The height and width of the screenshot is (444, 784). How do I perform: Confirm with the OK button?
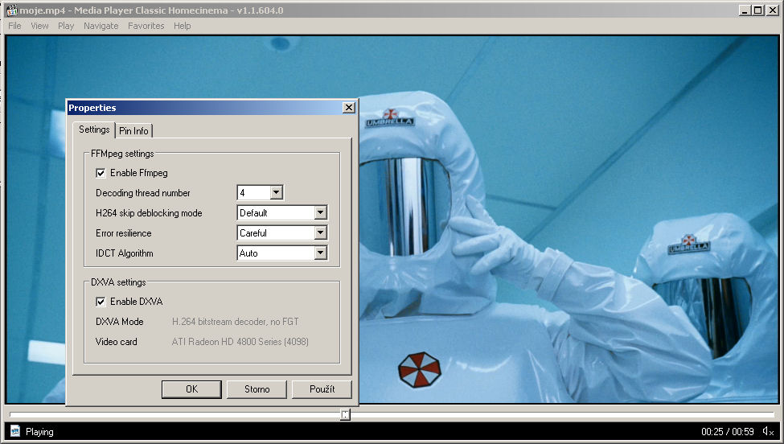(x=191, y=389)
